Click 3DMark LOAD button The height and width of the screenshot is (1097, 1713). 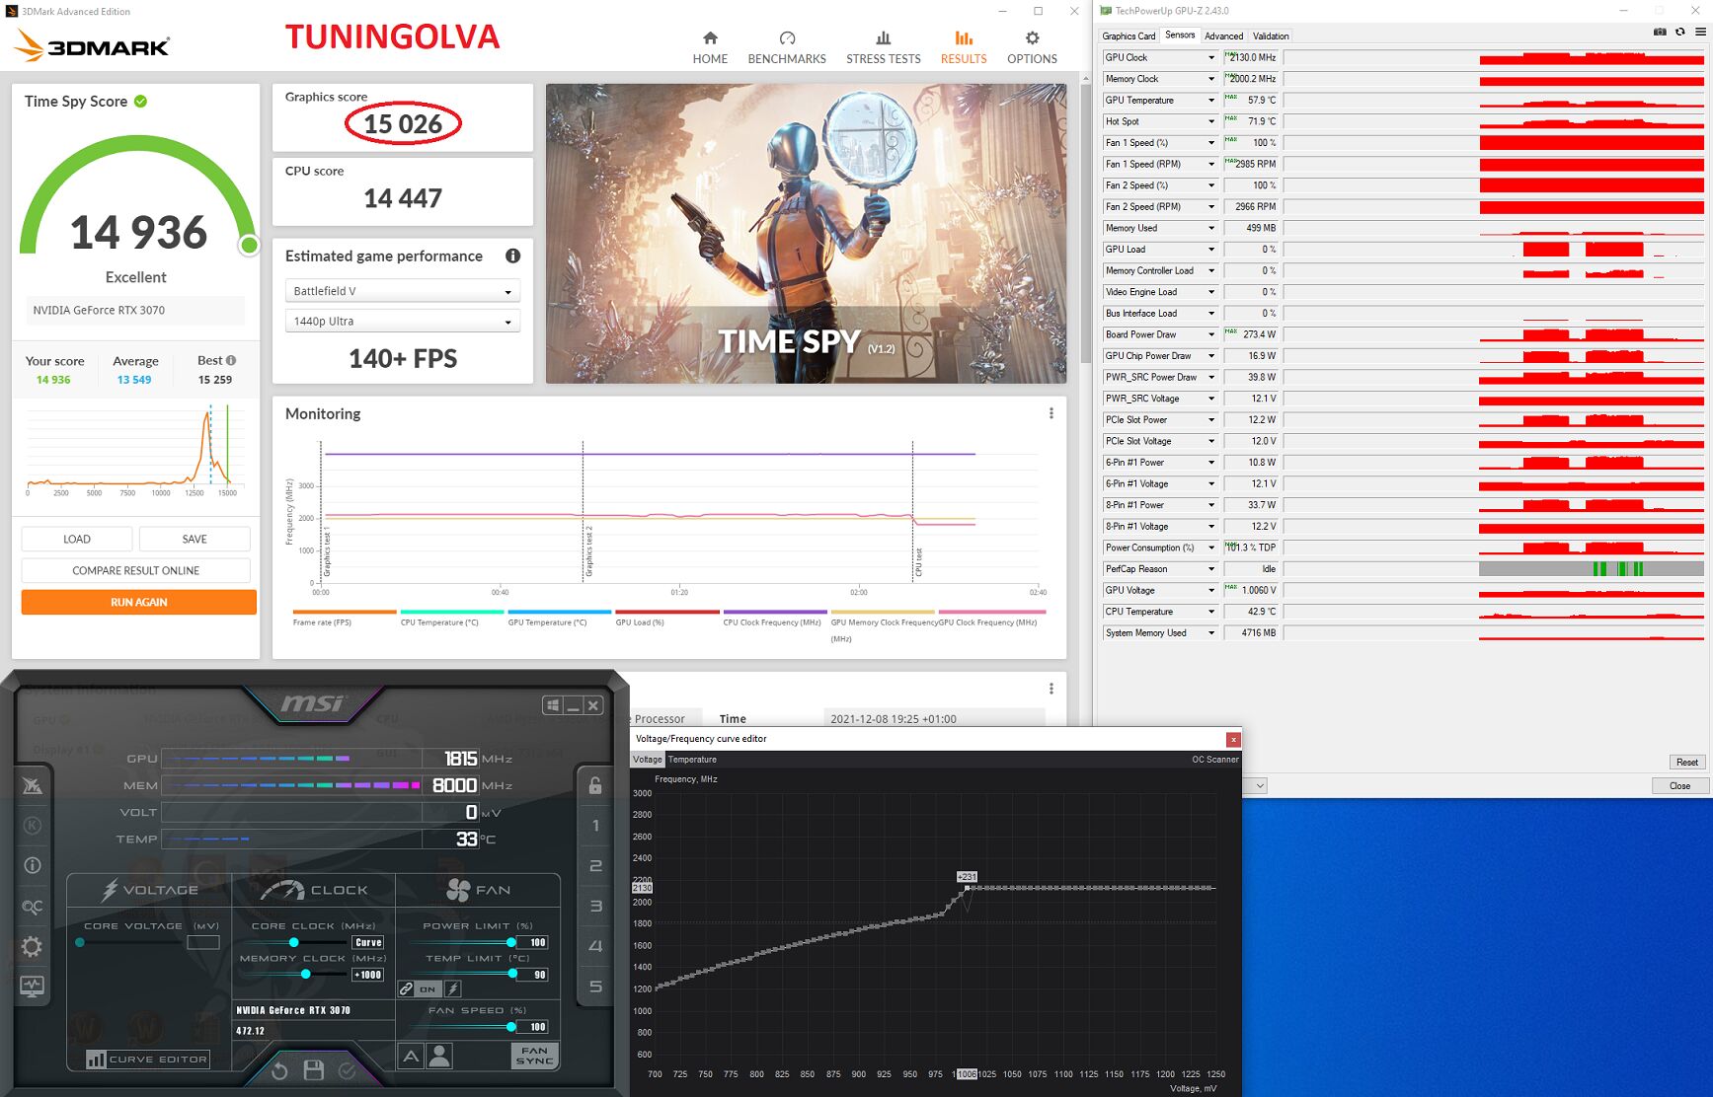(x=77, y=539)
